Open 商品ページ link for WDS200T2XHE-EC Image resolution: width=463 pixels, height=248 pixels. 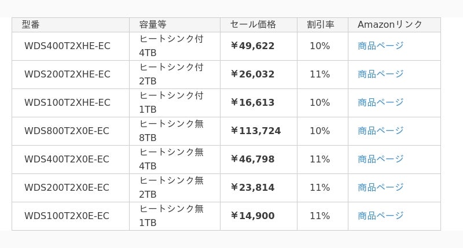pyautogui.click(x=380, y=75)
